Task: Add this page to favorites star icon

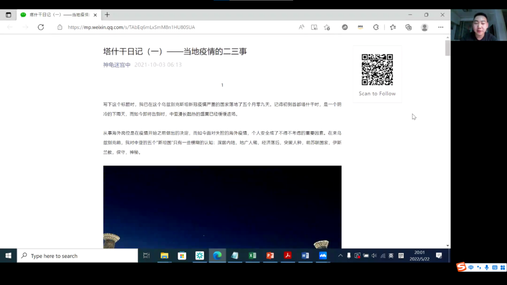Action: (x=327, y=27)
